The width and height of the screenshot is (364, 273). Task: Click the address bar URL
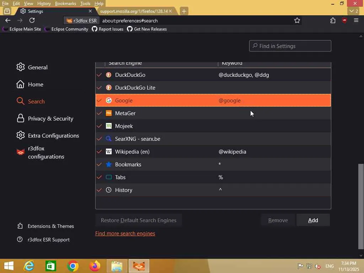click(130, 21)
